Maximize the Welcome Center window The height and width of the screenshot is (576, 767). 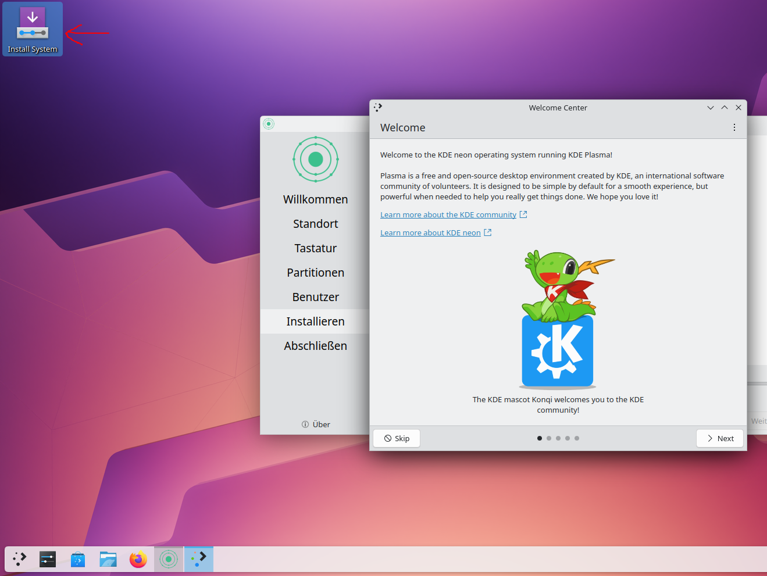tap(725, 108)
